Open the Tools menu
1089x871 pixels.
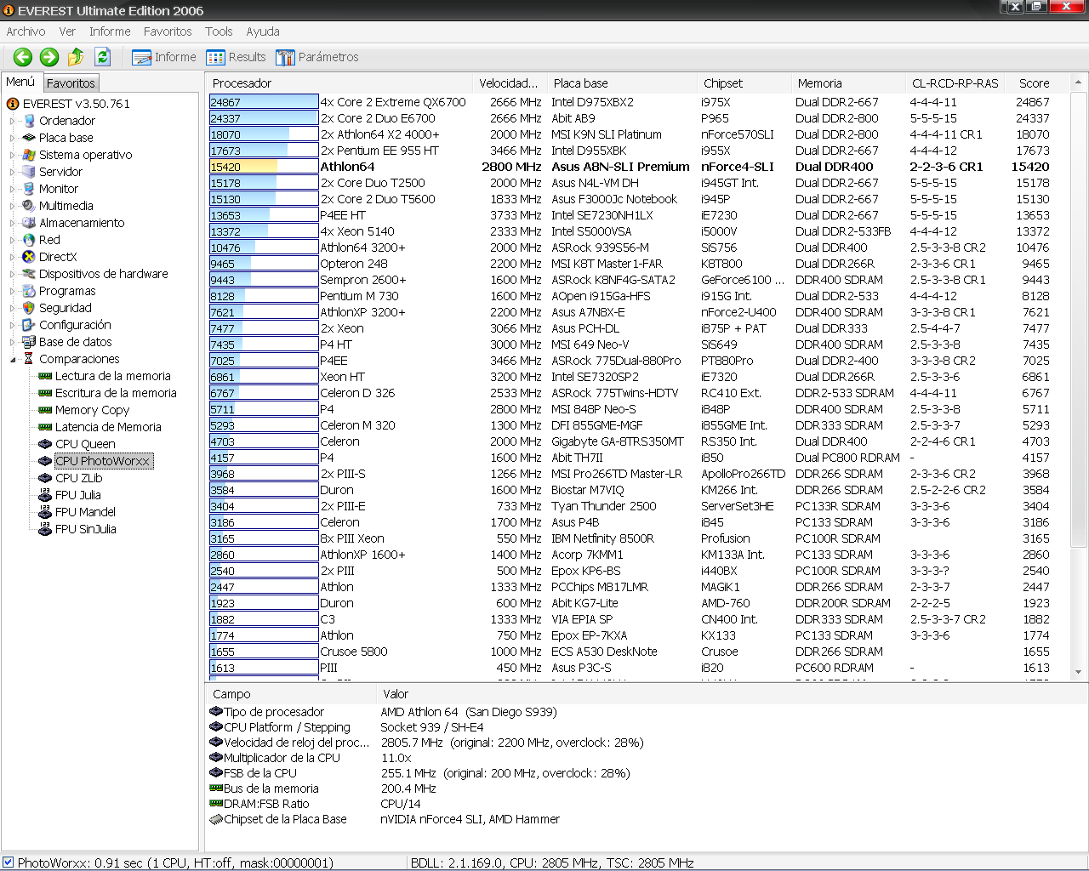point(219,31)
